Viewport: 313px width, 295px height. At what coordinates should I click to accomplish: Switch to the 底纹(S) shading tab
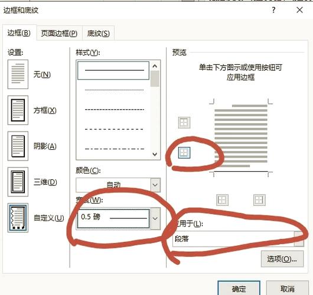[99, 33]
